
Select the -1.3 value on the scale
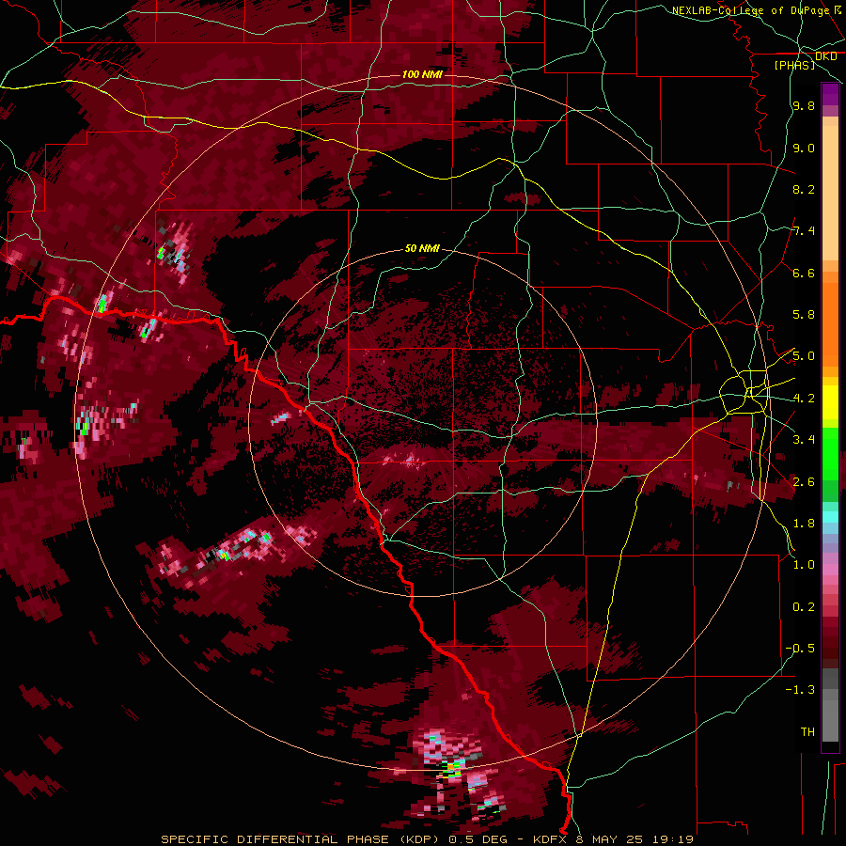(800, 690)
